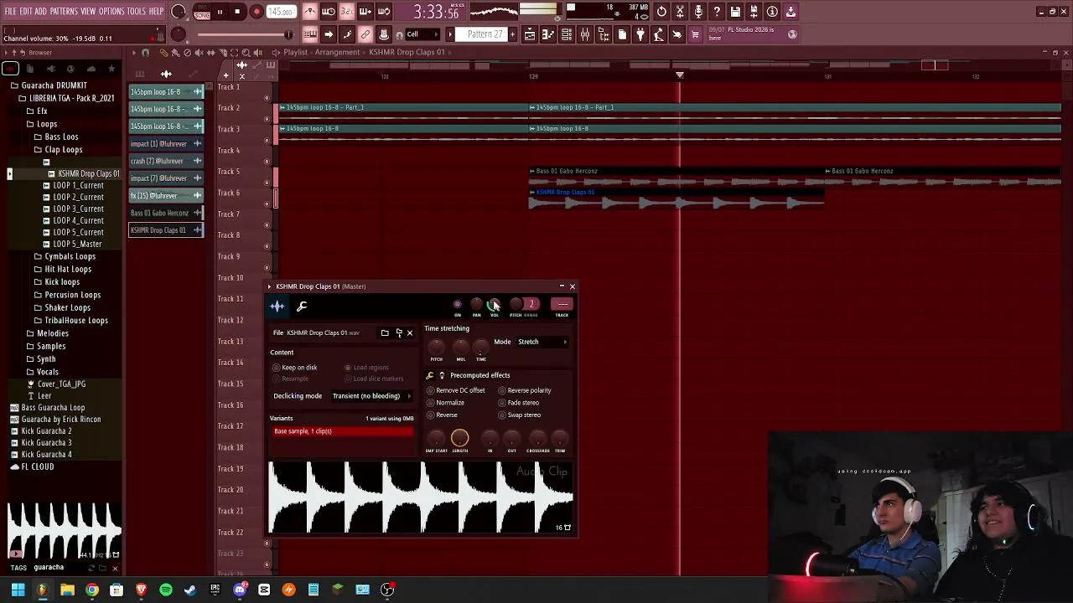Open the help question mark icon
Screen dimensions: 1073x603
pyautogui.click(x=717, y=12)
